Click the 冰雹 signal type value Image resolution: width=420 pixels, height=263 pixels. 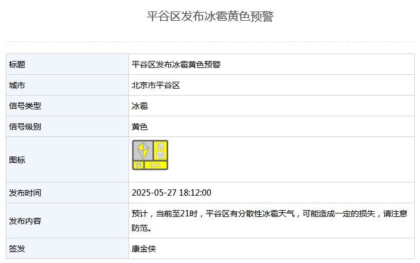pyautogui.click(x=139, y=106)
